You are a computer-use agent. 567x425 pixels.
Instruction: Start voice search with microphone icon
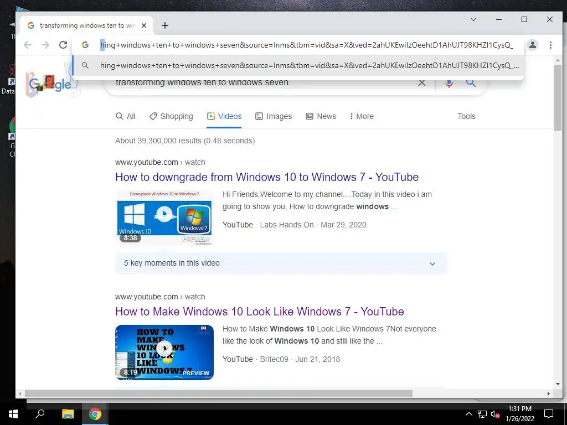coord(449,83)
